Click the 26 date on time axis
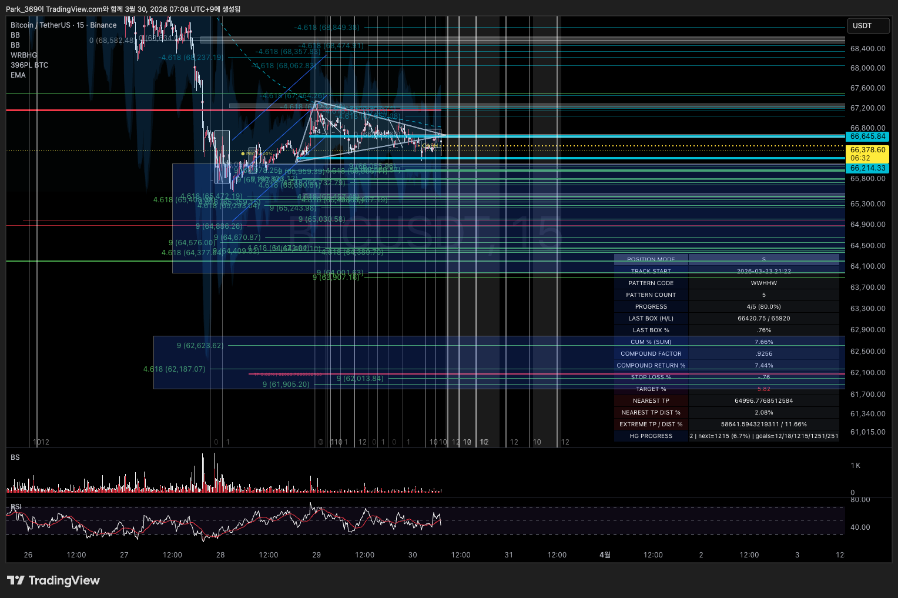This screenshot has width=898, height=598. coord(28,555)
